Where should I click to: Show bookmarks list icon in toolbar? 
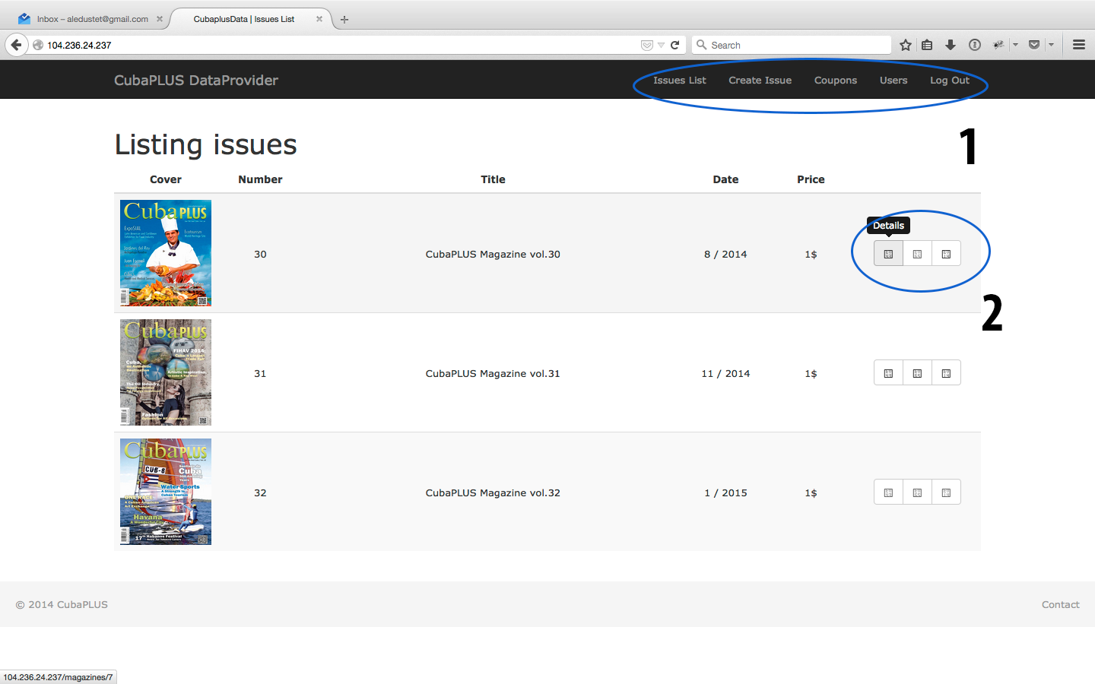click(x=927, y=45)
